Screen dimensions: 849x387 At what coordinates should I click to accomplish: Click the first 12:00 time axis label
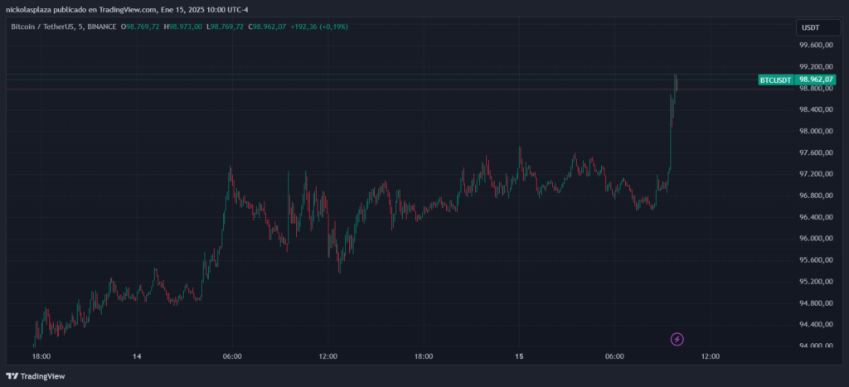coord(328,356)
